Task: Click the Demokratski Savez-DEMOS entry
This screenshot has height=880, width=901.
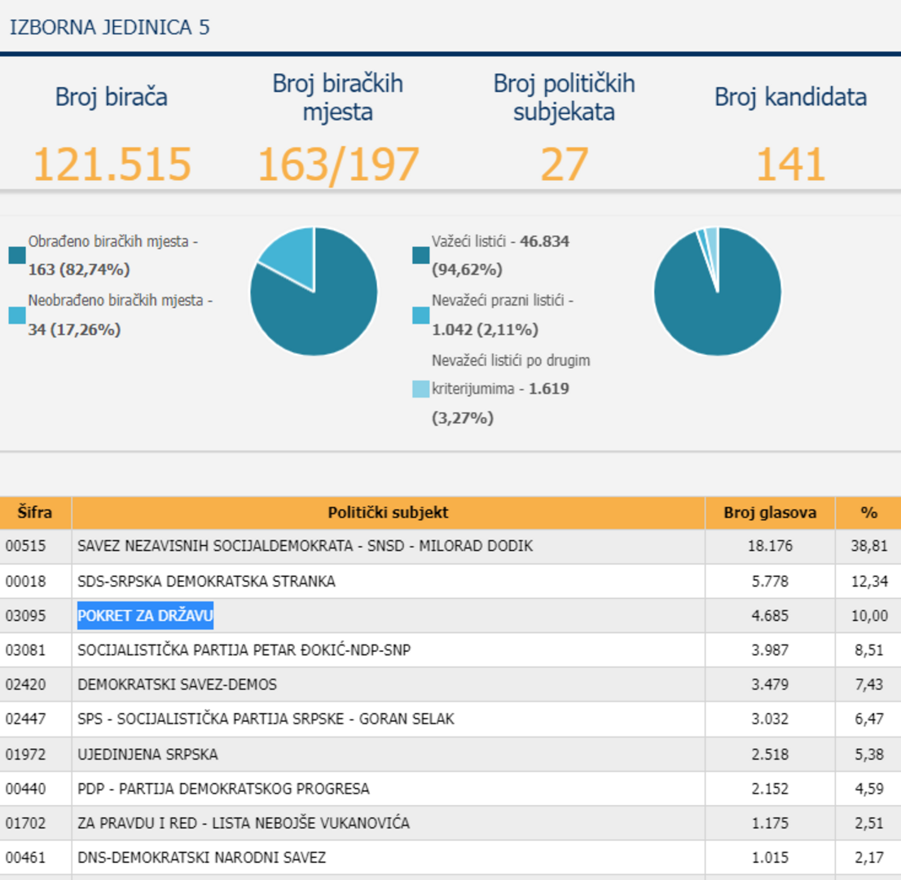Action: click(177, 684)
